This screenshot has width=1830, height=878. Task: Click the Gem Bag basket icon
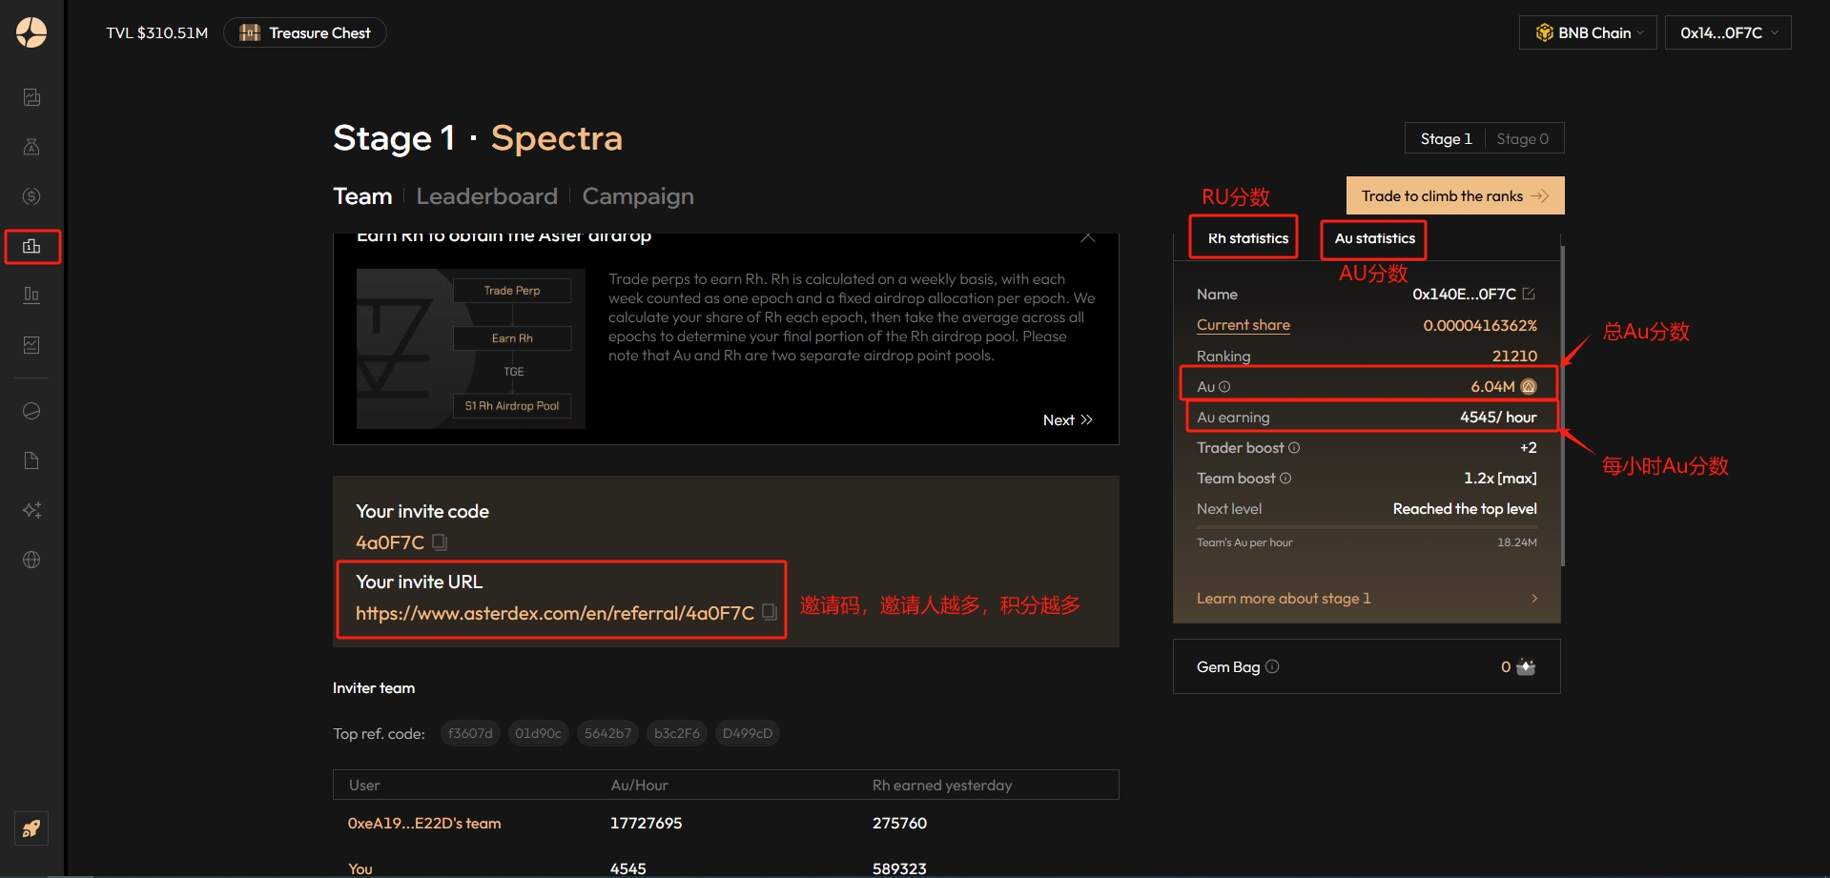[x=1525, y=666]
